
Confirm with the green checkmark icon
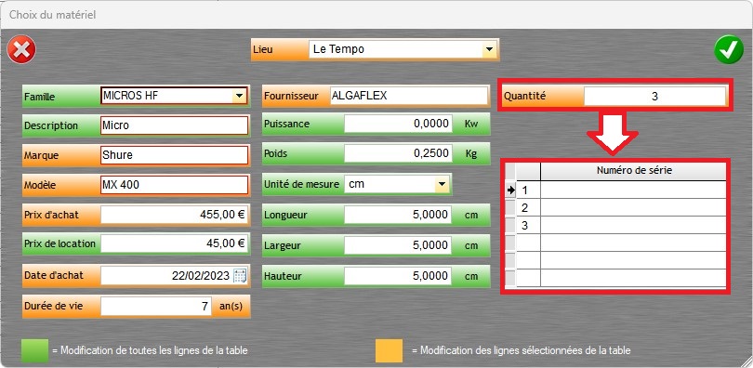tap(729, 49)
